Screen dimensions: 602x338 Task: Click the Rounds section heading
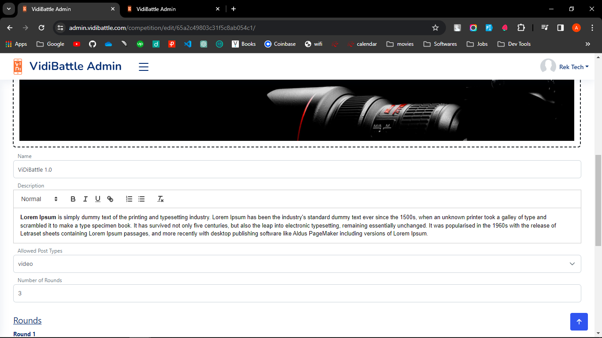pos(27,320)
